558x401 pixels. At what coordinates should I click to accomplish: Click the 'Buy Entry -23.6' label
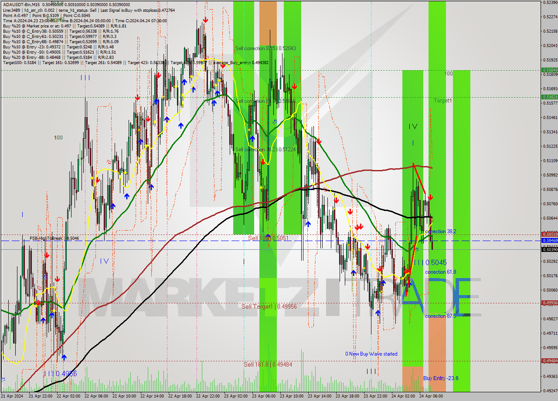point(441,378)
